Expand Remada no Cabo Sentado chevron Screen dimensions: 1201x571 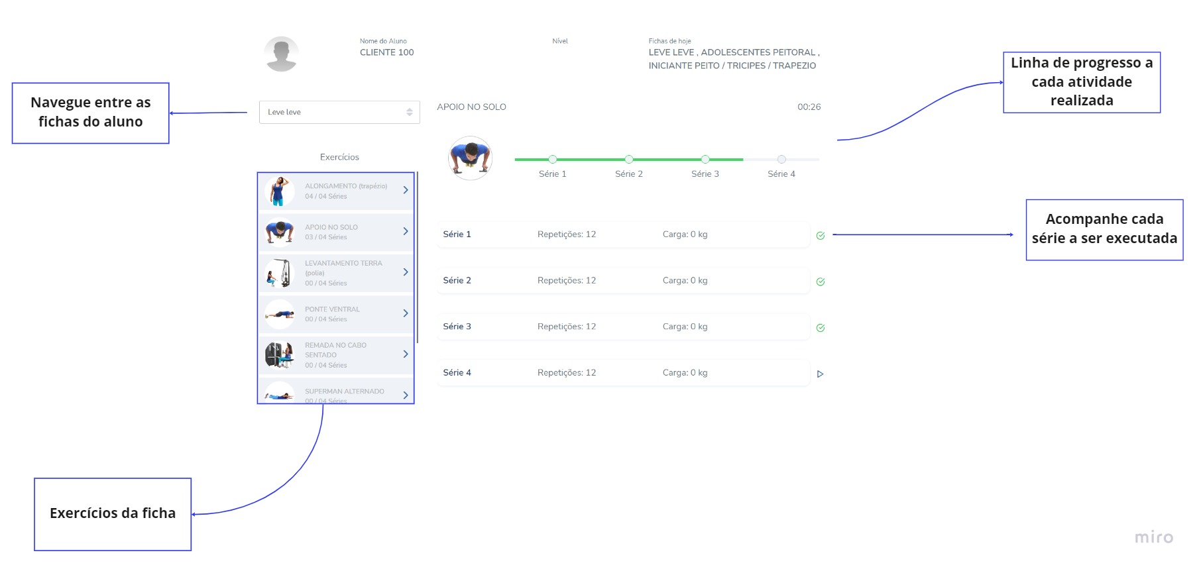[405, 354]
